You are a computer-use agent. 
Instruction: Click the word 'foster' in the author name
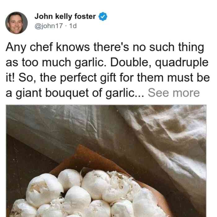[x=85, y=16]
